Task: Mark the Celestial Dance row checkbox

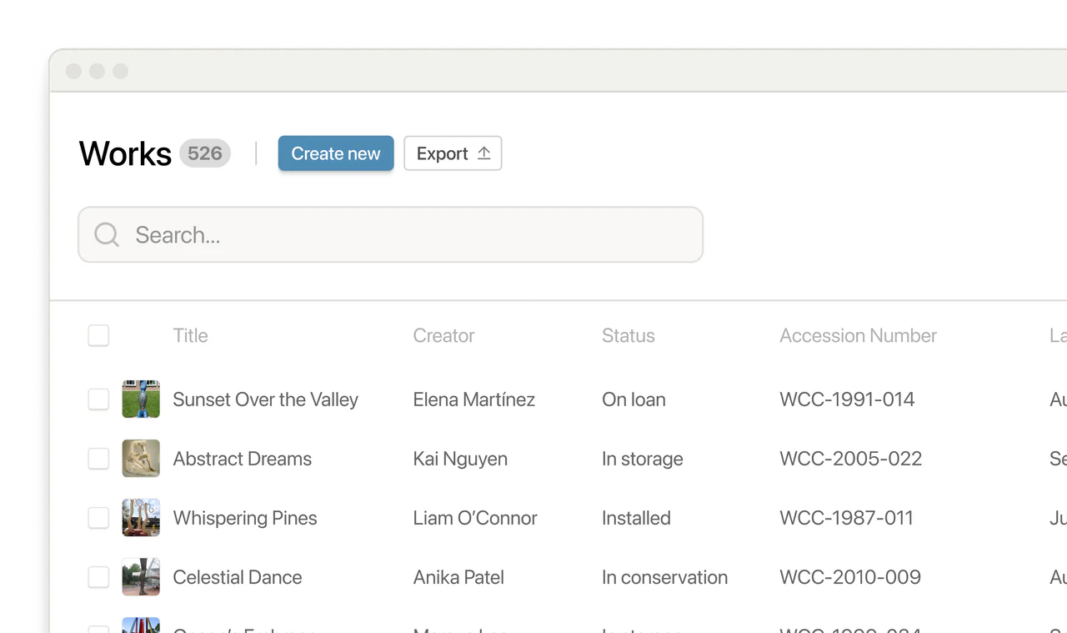Action: pos(98,577)
